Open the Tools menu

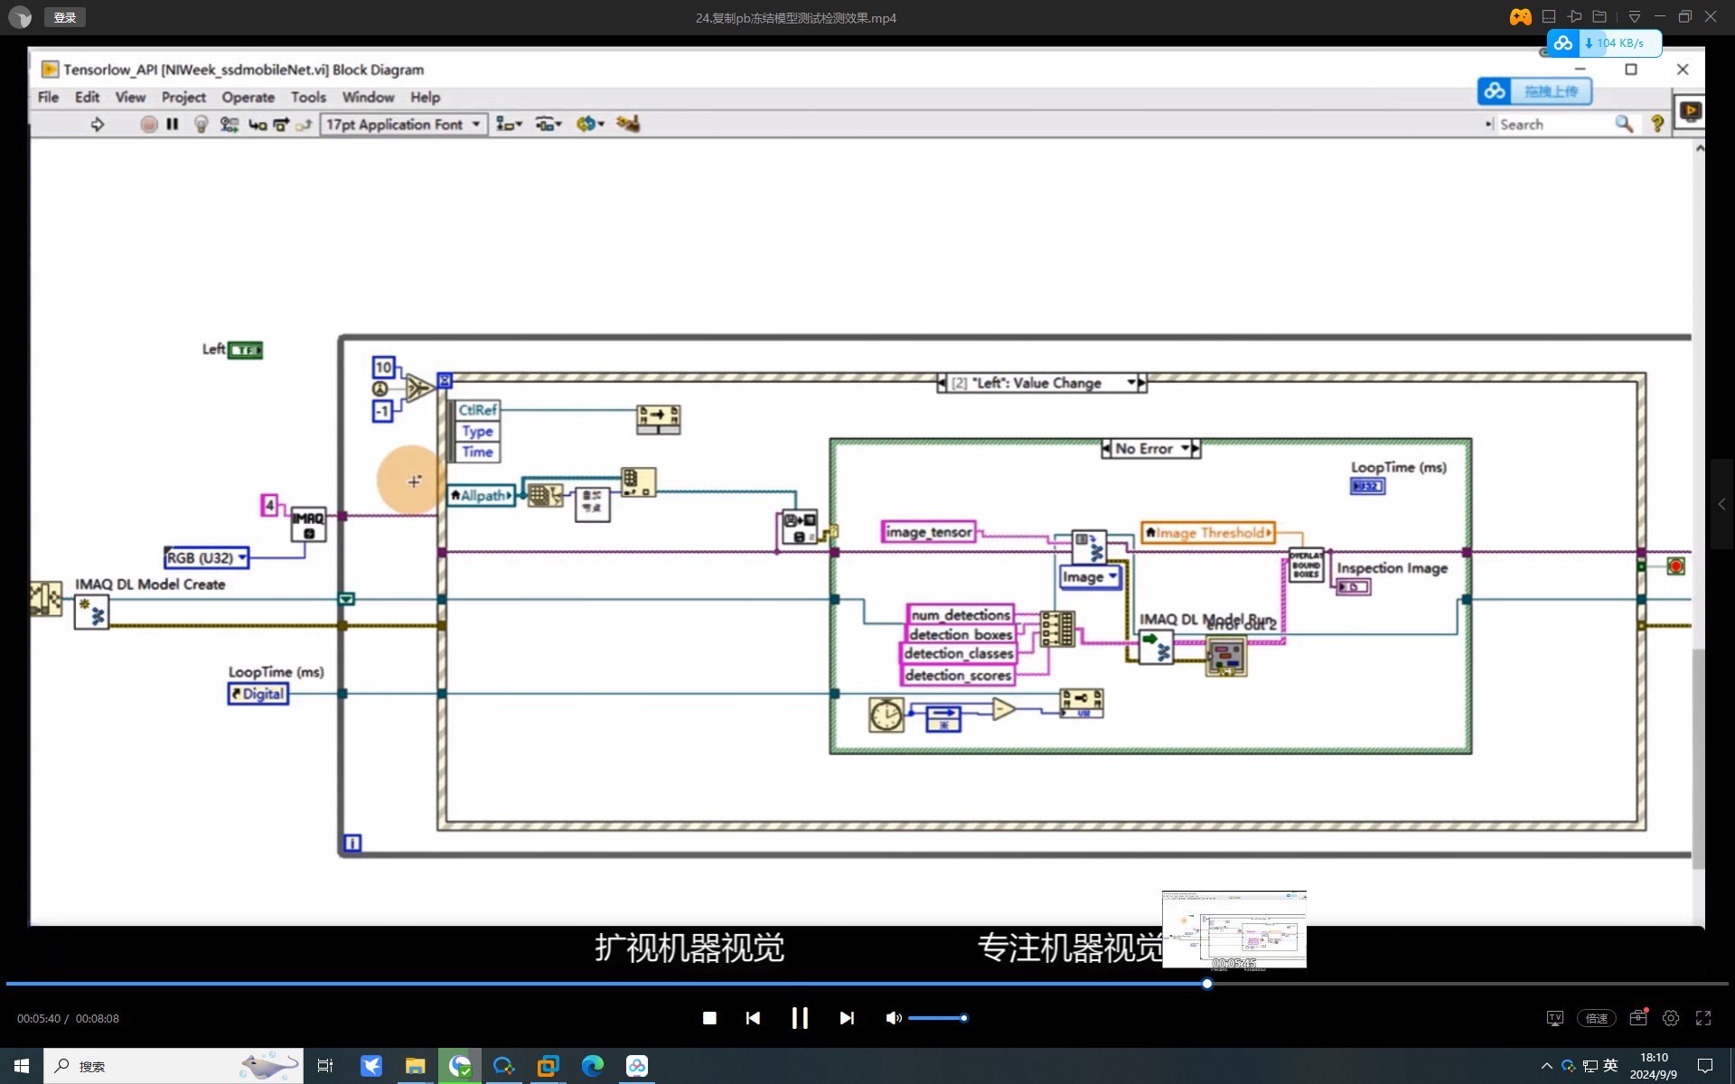point(307,98)
